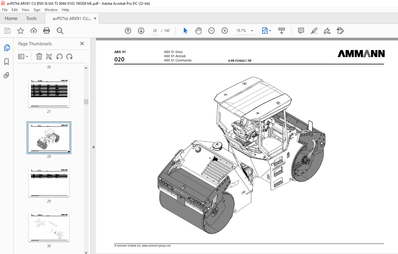398x254 pixels.
Task: Open the Sign document pen tool
Action: [x=327, y=31]
